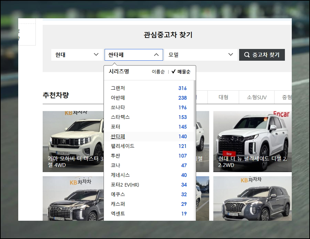The image size is (310, 239).
Task: Click the 316 count beside 그랜저
Action: (x=182, y=88)
